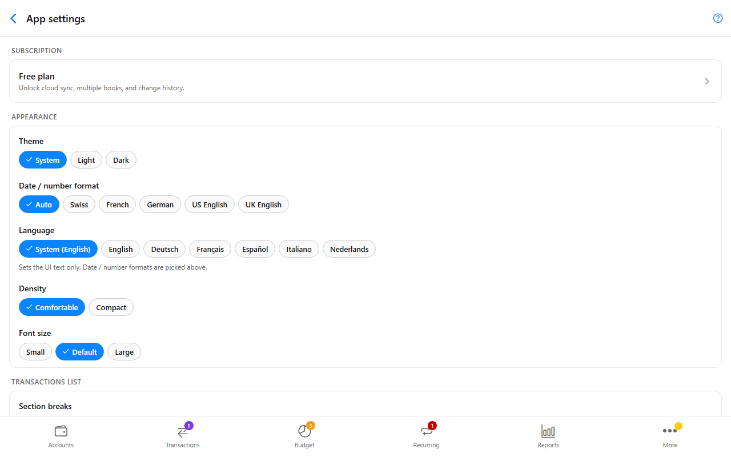Click the Recurring badge showing 1
731x457 pixels.
(432, 426)
